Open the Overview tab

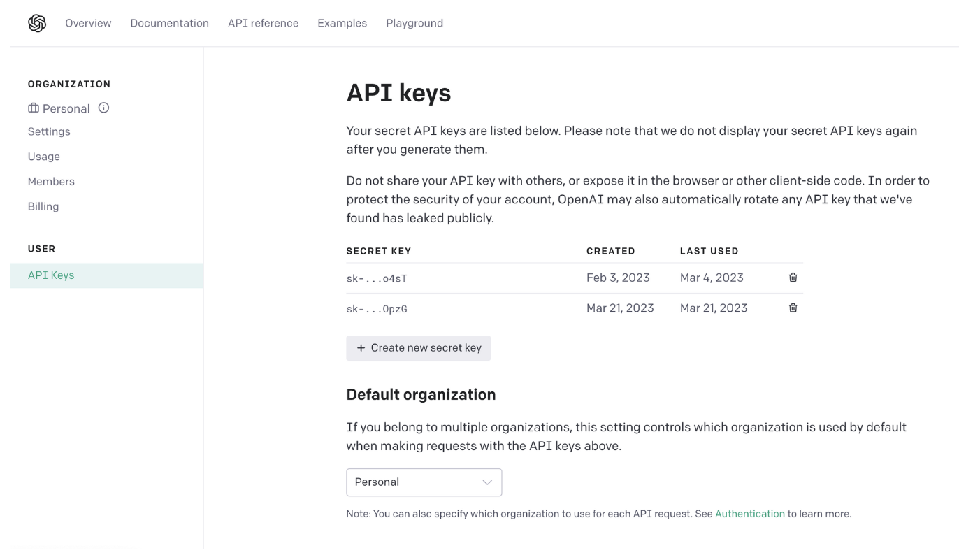pyautogui.click(x=88, y=23)
